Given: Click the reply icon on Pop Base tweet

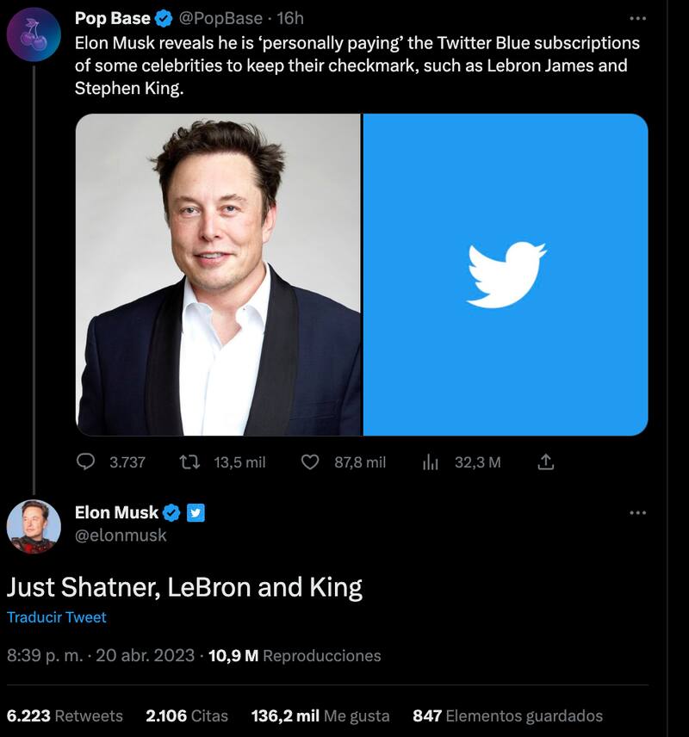Looking at the screenshot, I should (86, 462).
